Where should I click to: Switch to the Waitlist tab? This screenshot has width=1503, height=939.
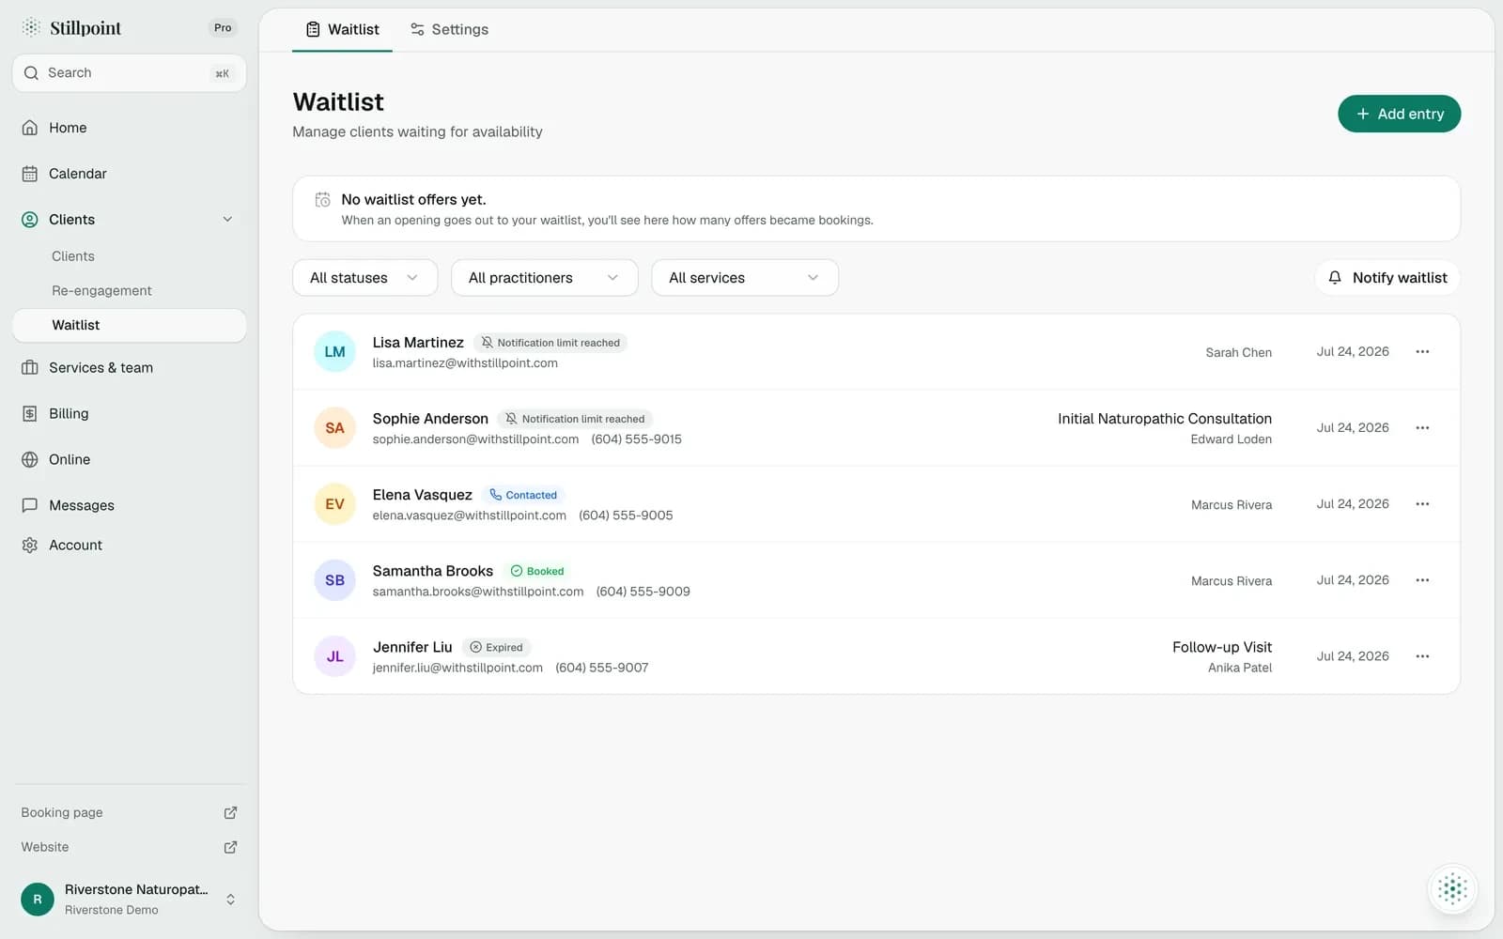click(343, 29)
